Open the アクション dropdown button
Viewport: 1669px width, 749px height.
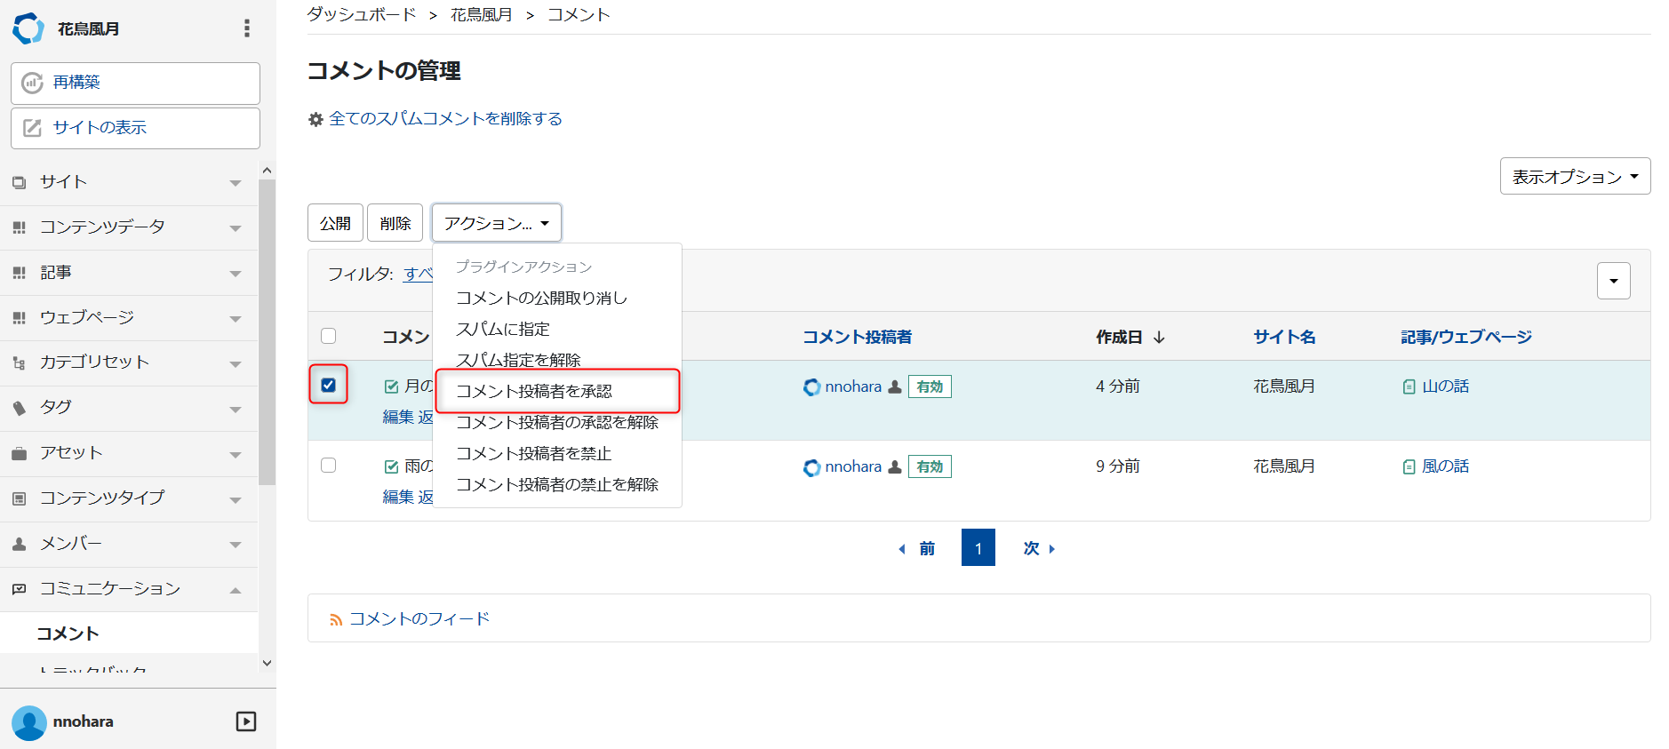[x=497, y=223]
